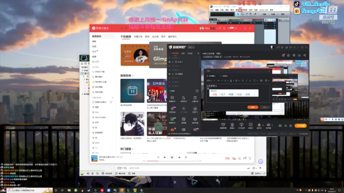Click microphone icon in voice chat bottom bar
This screenshot has width=344, height=193.
tap(92, 173)
